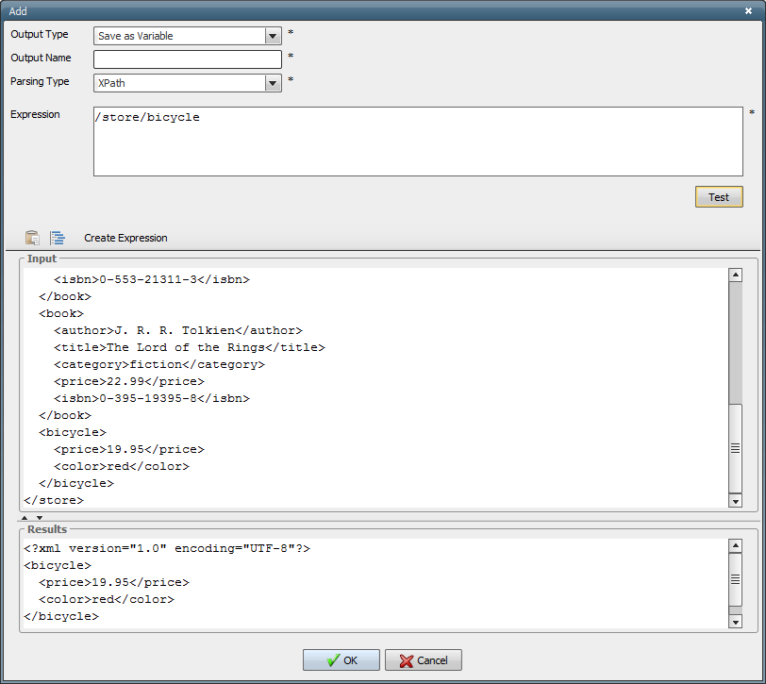Click the price 19.95 line in Input
Screen dimensions: 766x684
pyautogui.click(x=129, y=449)
